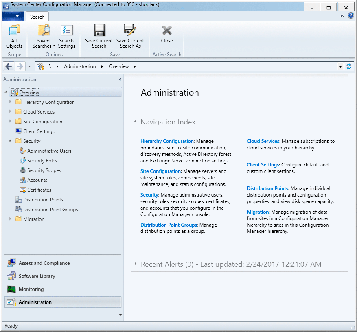This screenshot has height=332, width=357.
Task: Open the workspace options dropdown arrow
Action: tap(120, 315)
